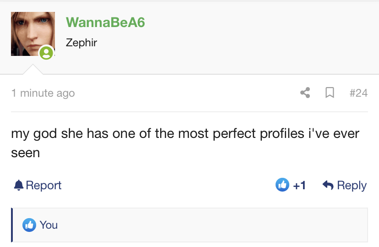
Task: Click the curved reply arrow icon
Action: (328, 185)
